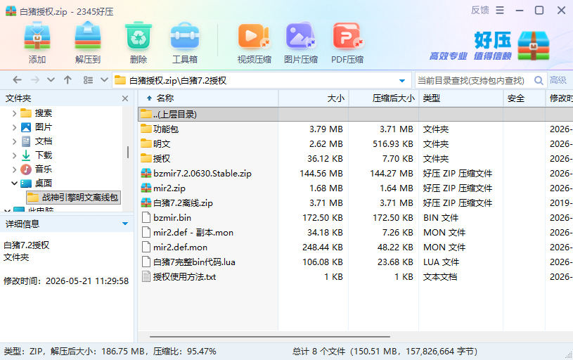The width and height of the screenshot is (573, 360).
Task: Open the navigation history dropdown chevron
Action: (x=51, y=80)
